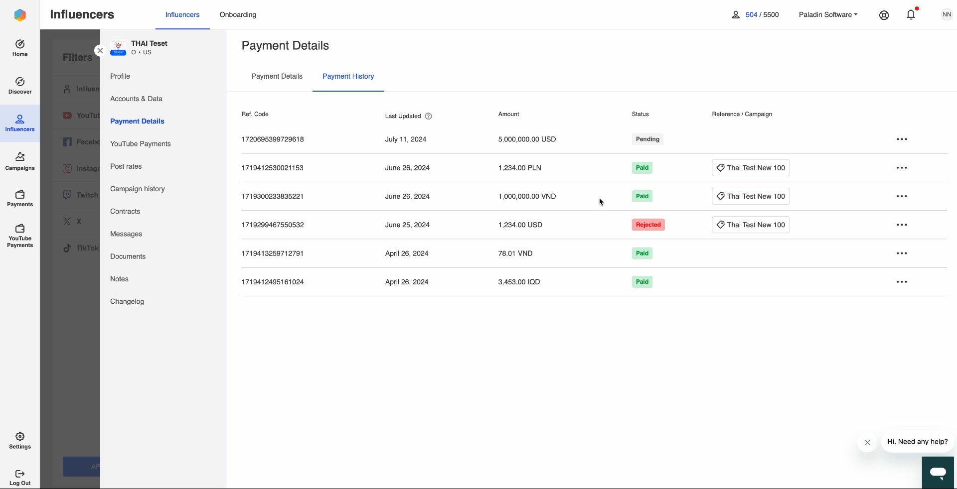Open options menu for the Pending payment
This screenshot has width=957, height=489.
(902, 139)
